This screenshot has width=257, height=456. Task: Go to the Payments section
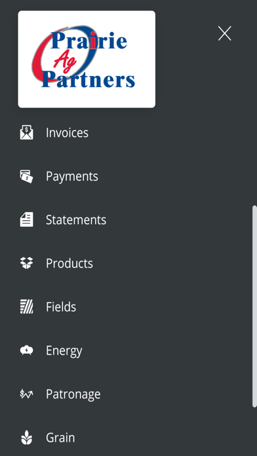click(72, 176)
